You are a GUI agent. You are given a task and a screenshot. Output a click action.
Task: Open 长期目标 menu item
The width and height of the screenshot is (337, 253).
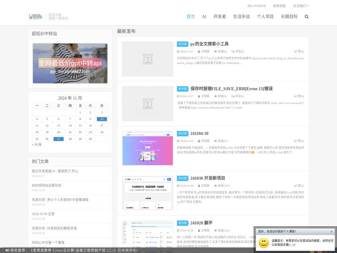[289, 16]
